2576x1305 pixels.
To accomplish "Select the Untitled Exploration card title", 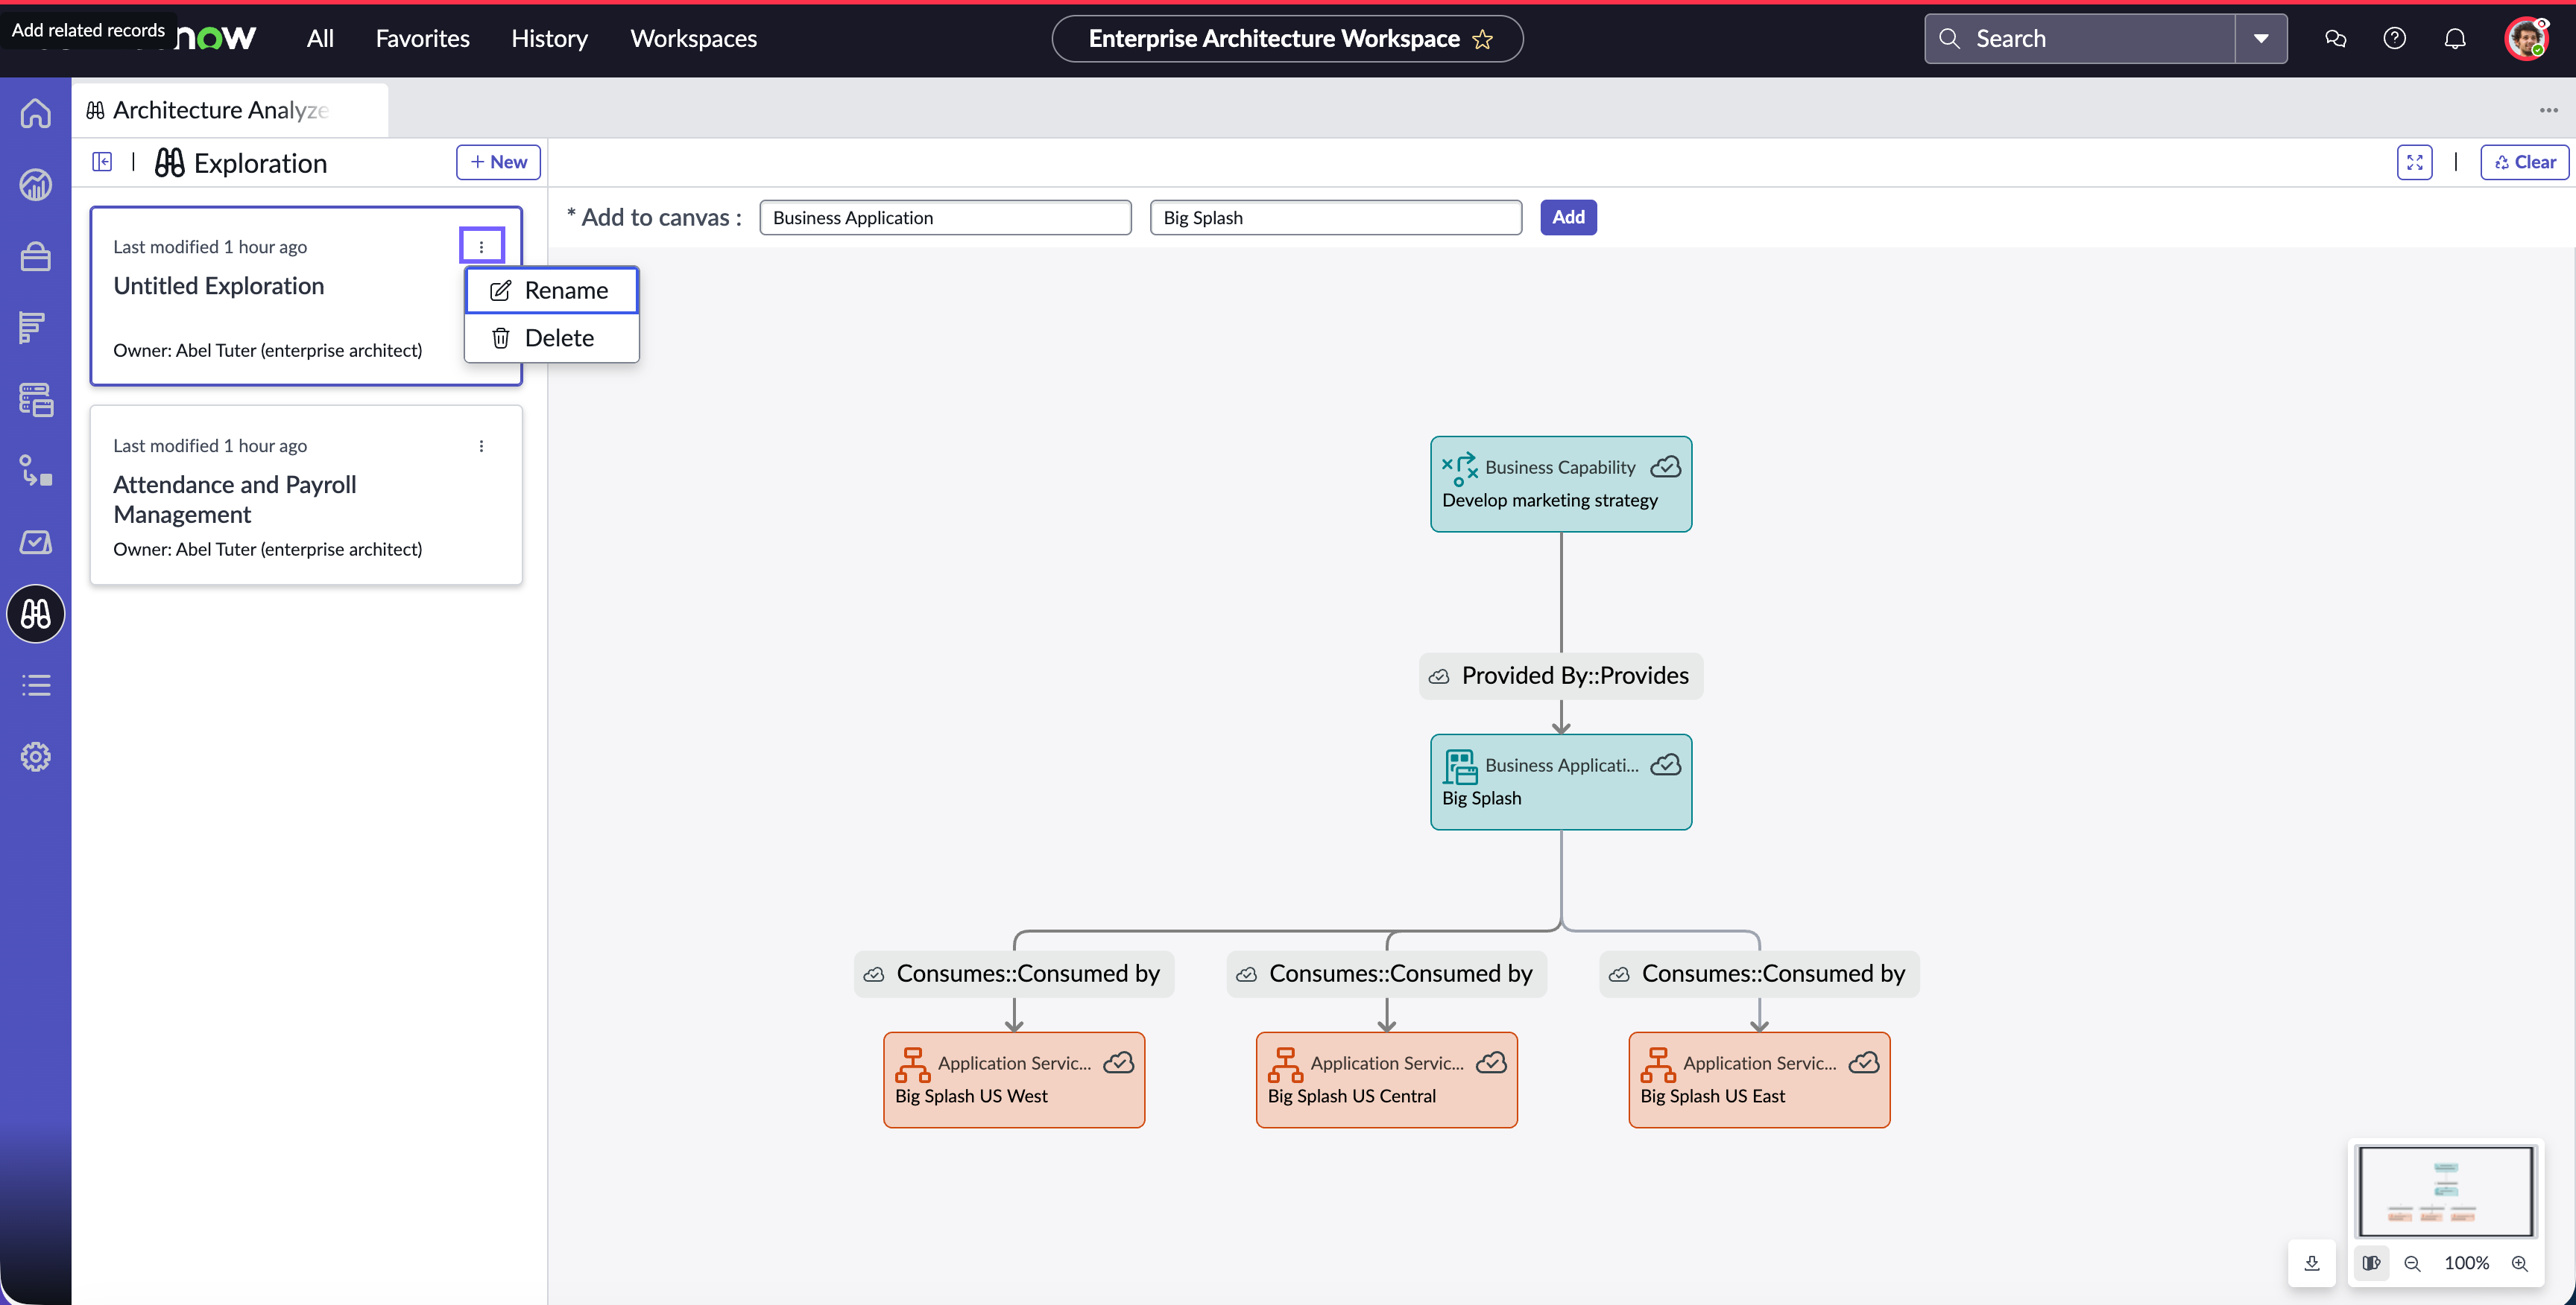I will [218, 286].
